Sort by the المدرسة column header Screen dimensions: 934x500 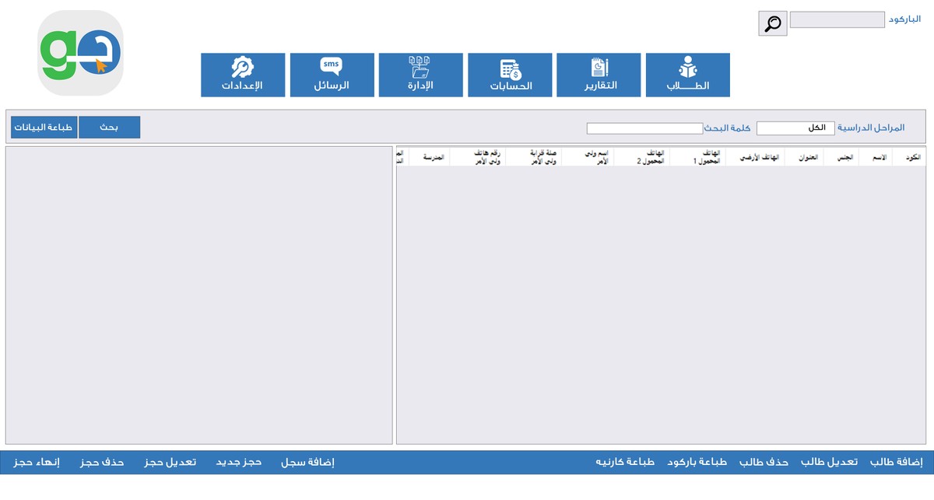(430, 156)
